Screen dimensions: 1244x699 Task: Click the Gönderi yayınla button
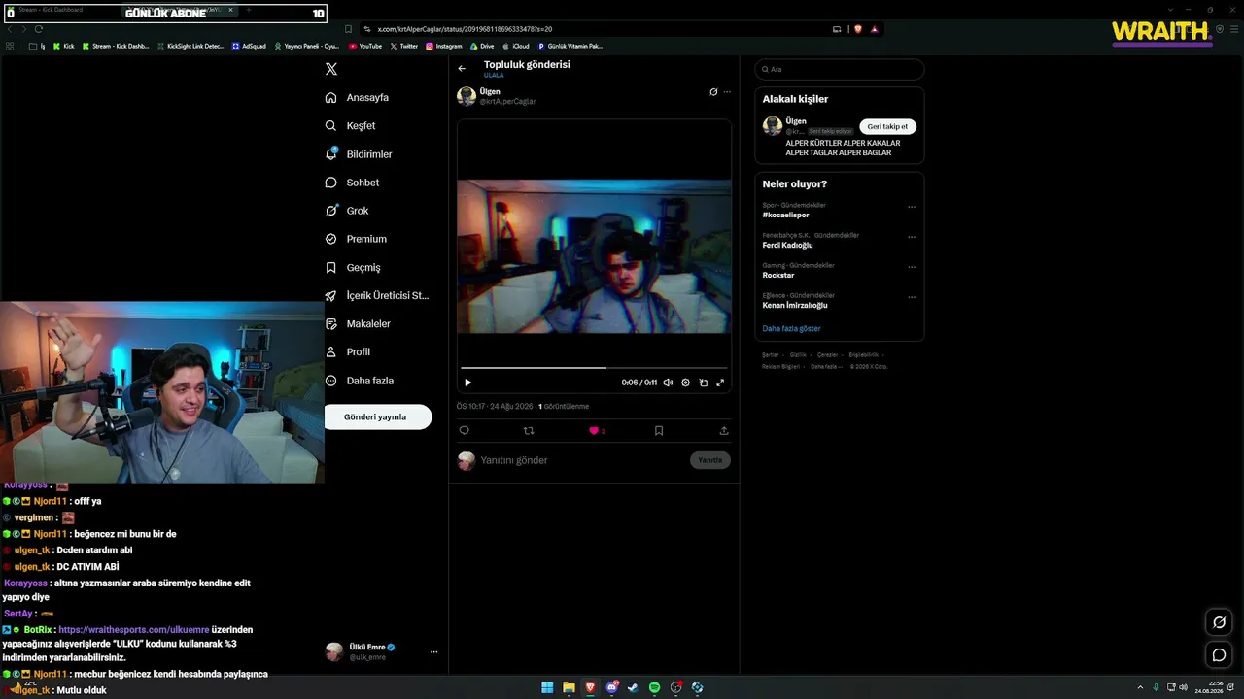tap(378, 416)
